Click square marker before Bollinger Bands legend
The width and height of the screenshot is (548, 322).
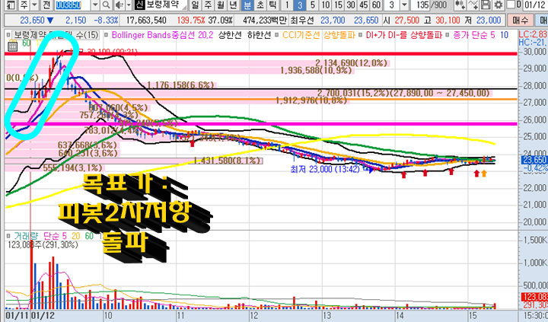pyautogui.click(x=106, y=35)
